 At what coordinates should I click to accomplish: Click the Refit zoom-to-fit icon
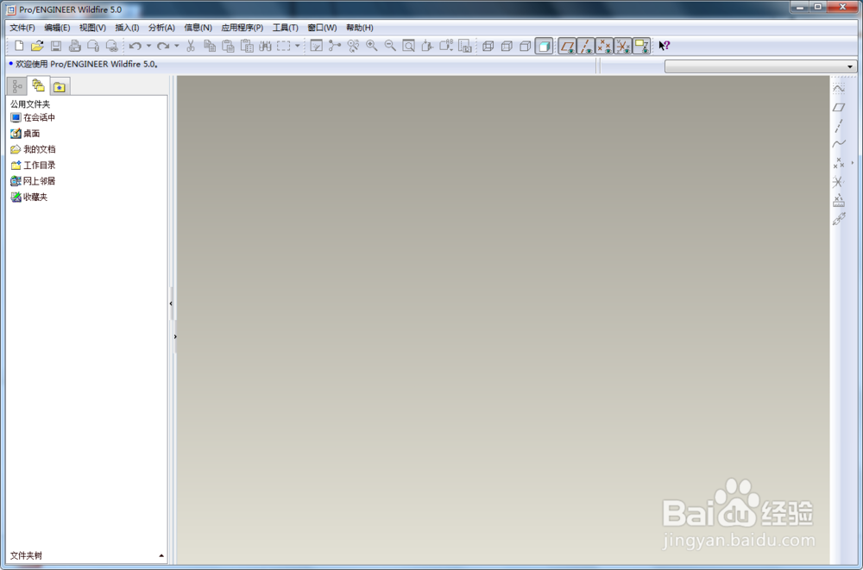[x=408, y=47]
